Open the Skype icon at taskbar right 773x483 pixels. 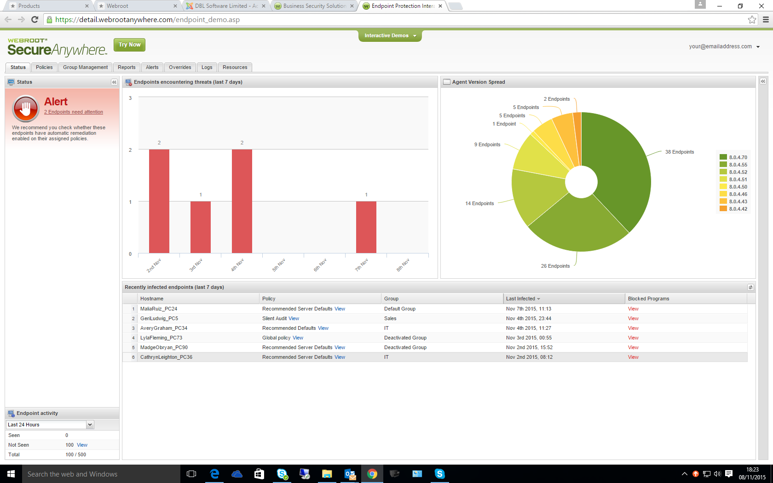point(439,474)
